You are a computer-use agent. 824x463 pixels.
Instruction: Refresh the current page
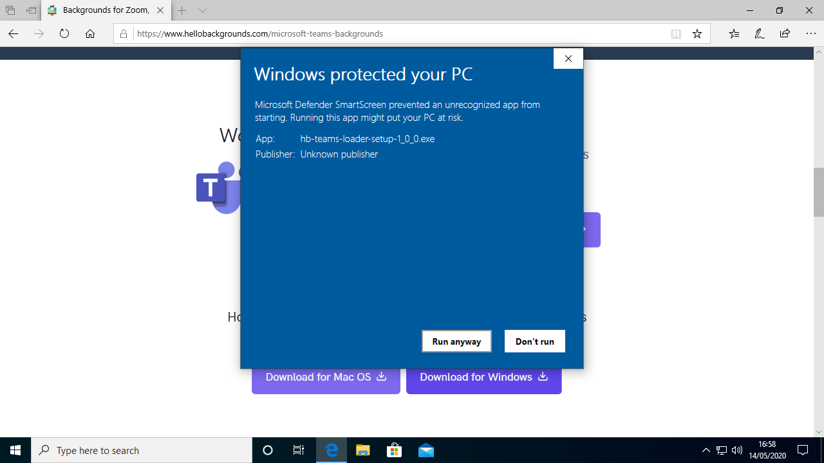64,34
